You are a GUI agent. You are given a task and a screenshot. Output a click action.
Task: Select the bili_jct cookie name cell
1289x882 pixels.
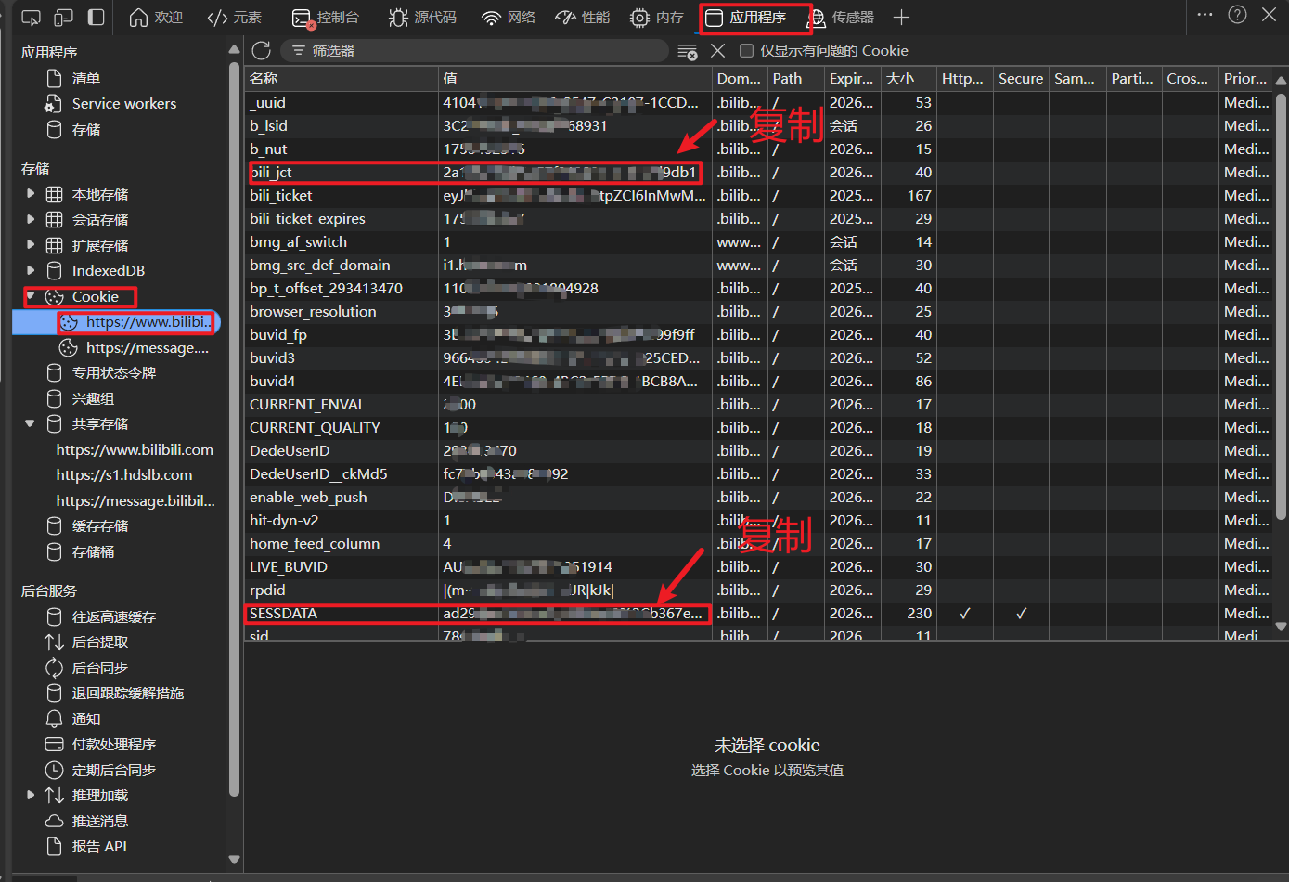point(341,173)
